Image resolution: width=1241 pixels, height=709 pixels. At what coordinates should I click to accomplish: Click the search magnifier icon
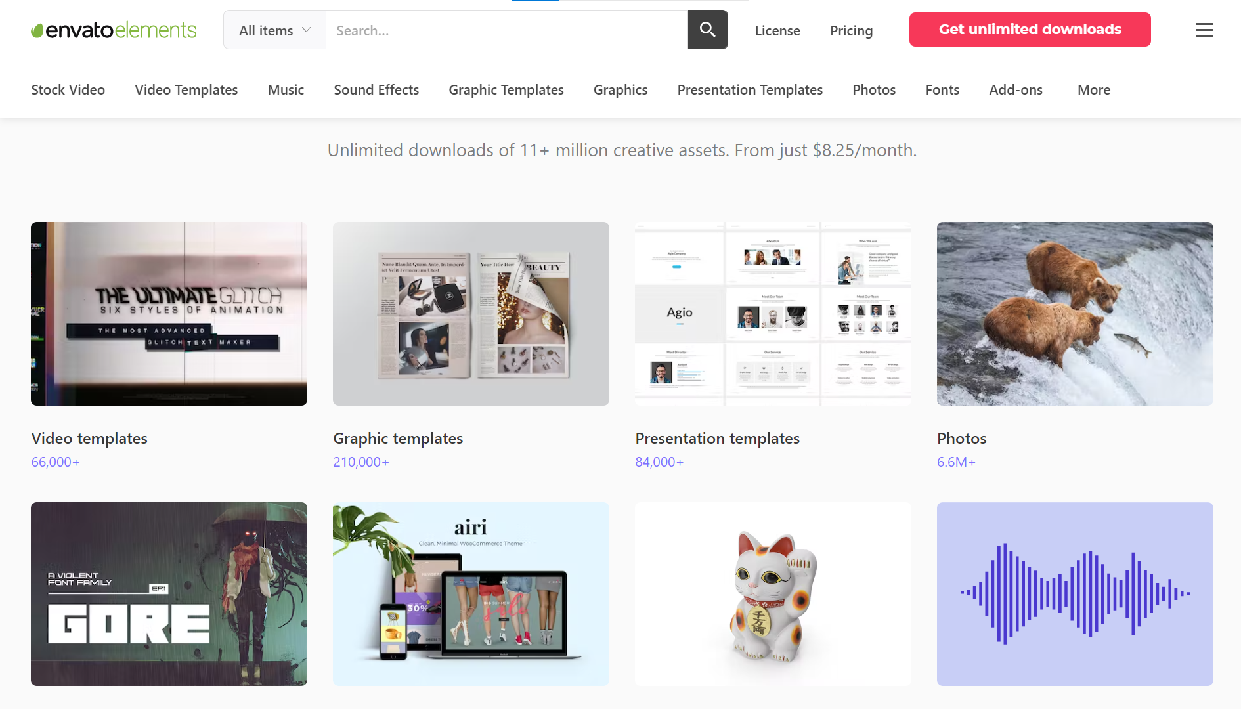tap(707, 30)
